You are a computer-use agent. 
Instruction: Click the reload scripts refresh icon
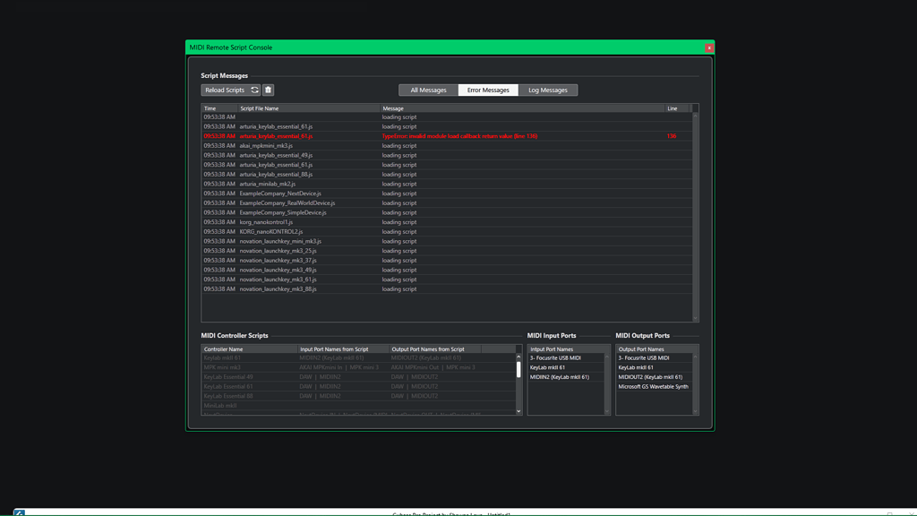[x=255, y=90]
